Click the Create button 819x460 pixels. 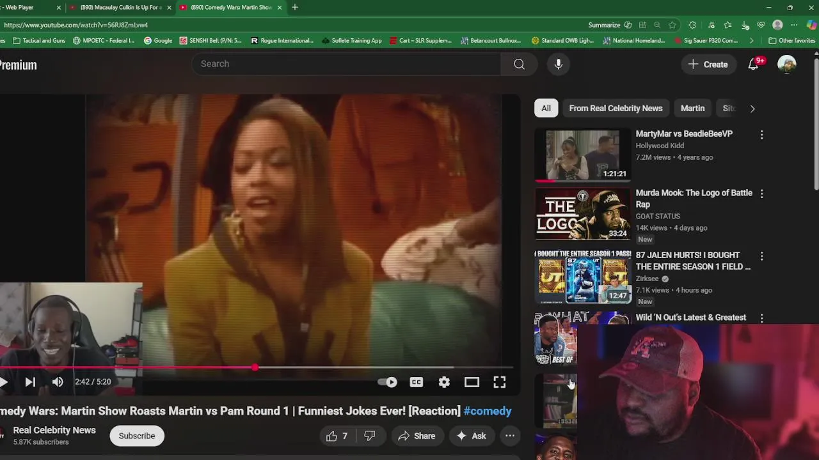tap(708, 65)
